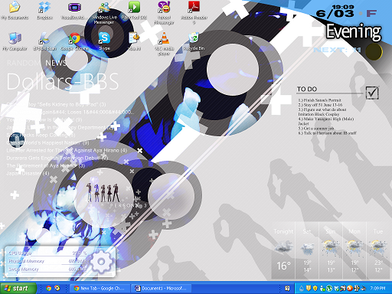392x294 pixels.
Task: Launch PaintTool SAI shortcut
Action: tap(134, 11)
